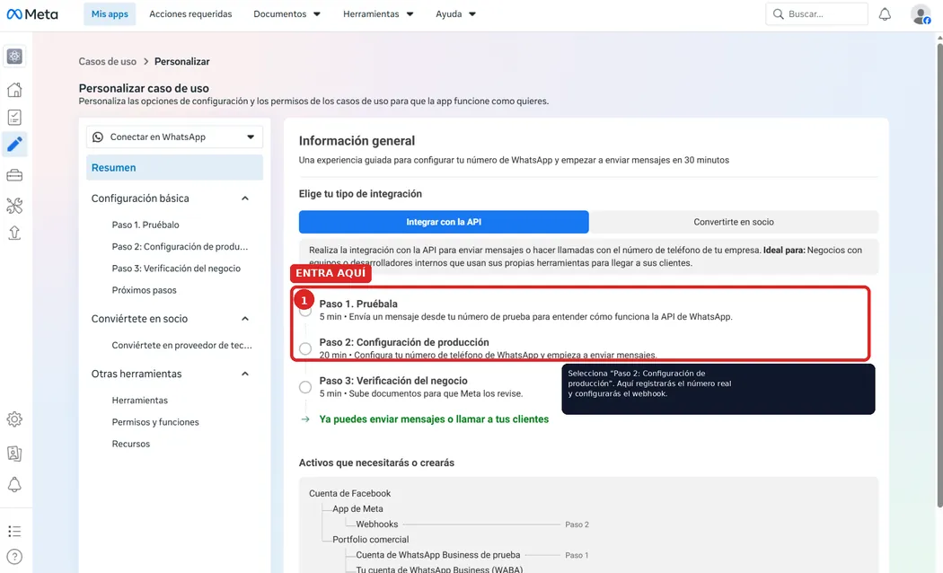Select Paso 2: Configuración de producción radio
This screenshot has width=943, height=573.
305,348
